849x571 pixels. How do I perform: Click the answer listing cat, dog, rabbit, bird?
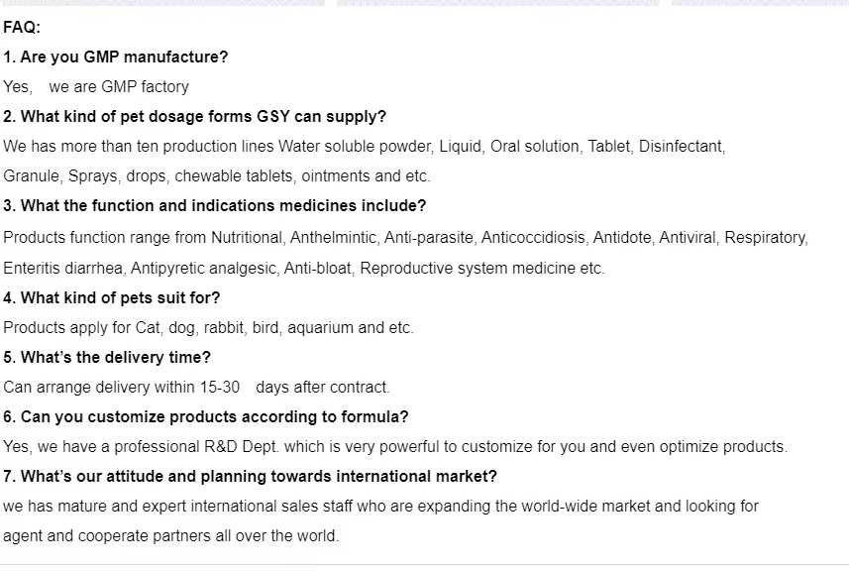[208, 327]
